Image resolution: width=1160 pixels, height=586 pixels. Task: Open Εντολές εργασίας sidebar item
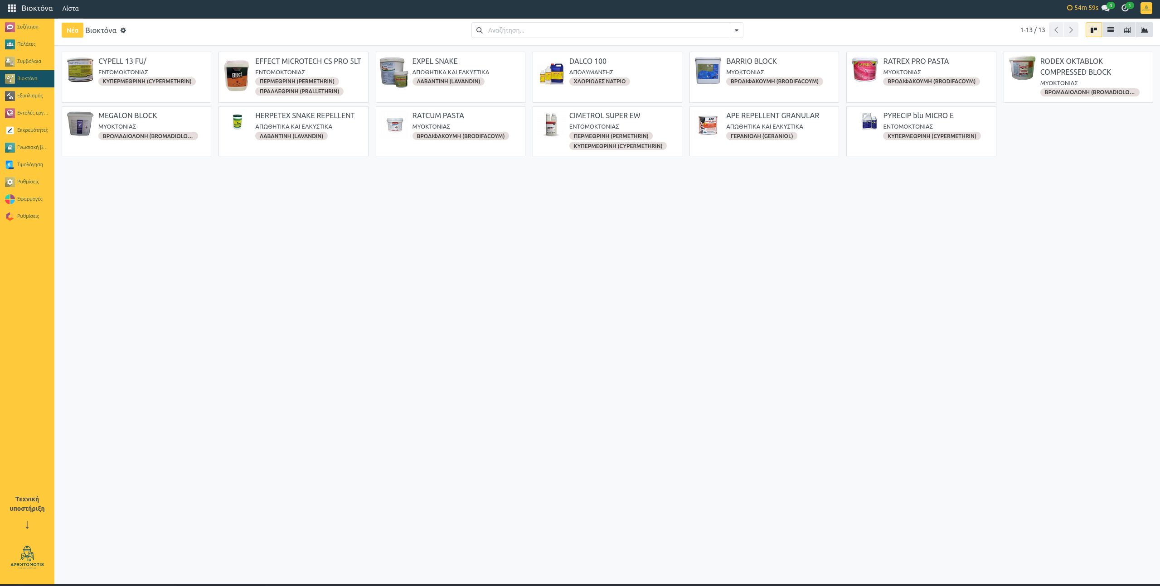pyautogui.click(x=27, y=113)
